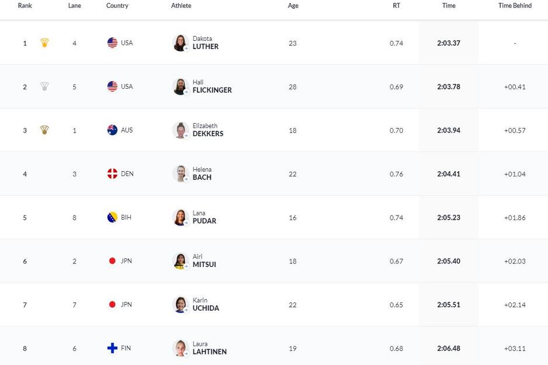This screenshot has width=548, height=365.
Task: Click the bronze medal icon next to rank 3
Action: [x=44, y=130]
